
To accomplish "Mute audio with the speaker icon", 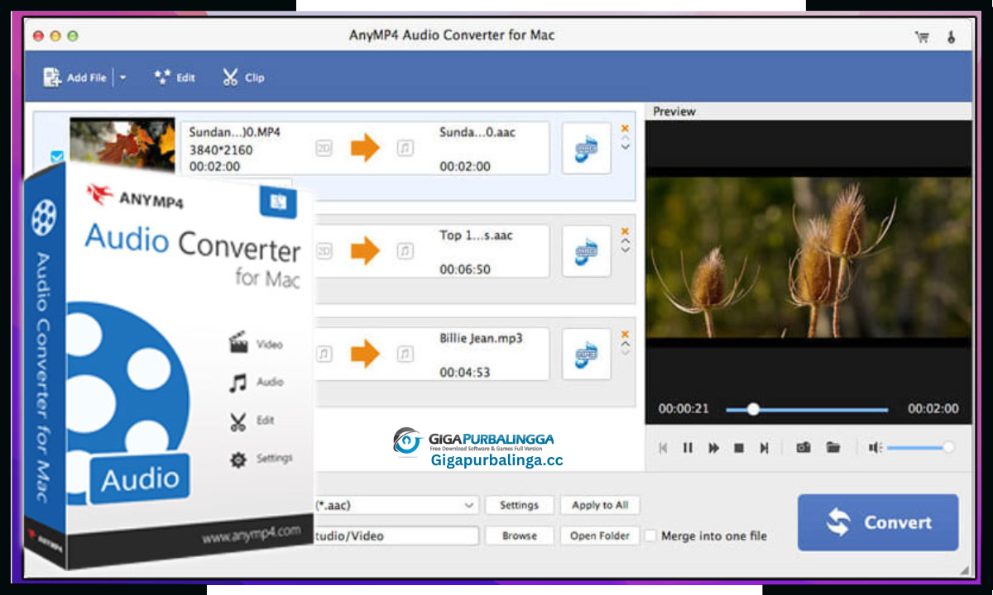I will point(875,448).
